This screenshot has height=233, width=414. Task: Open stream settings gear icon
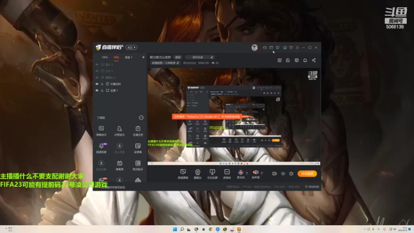(291, 173)
